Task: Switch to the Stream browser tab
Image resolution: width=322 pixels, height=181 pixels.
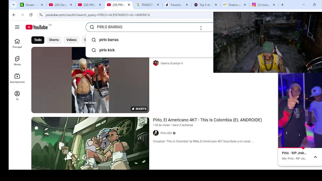Action: point(31,5)
